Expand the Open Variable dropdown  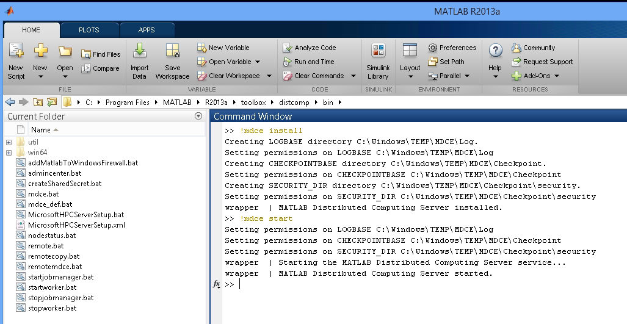258,62
